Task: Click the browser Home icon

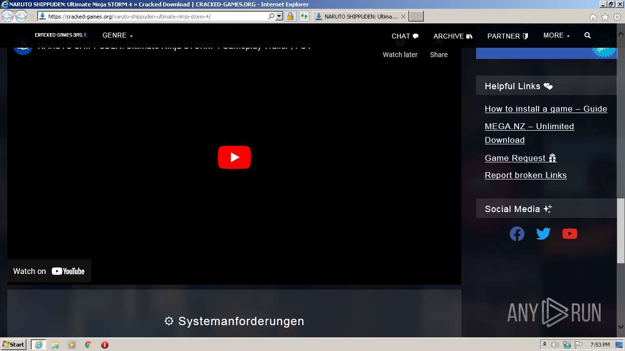Action: coord(593,17)
